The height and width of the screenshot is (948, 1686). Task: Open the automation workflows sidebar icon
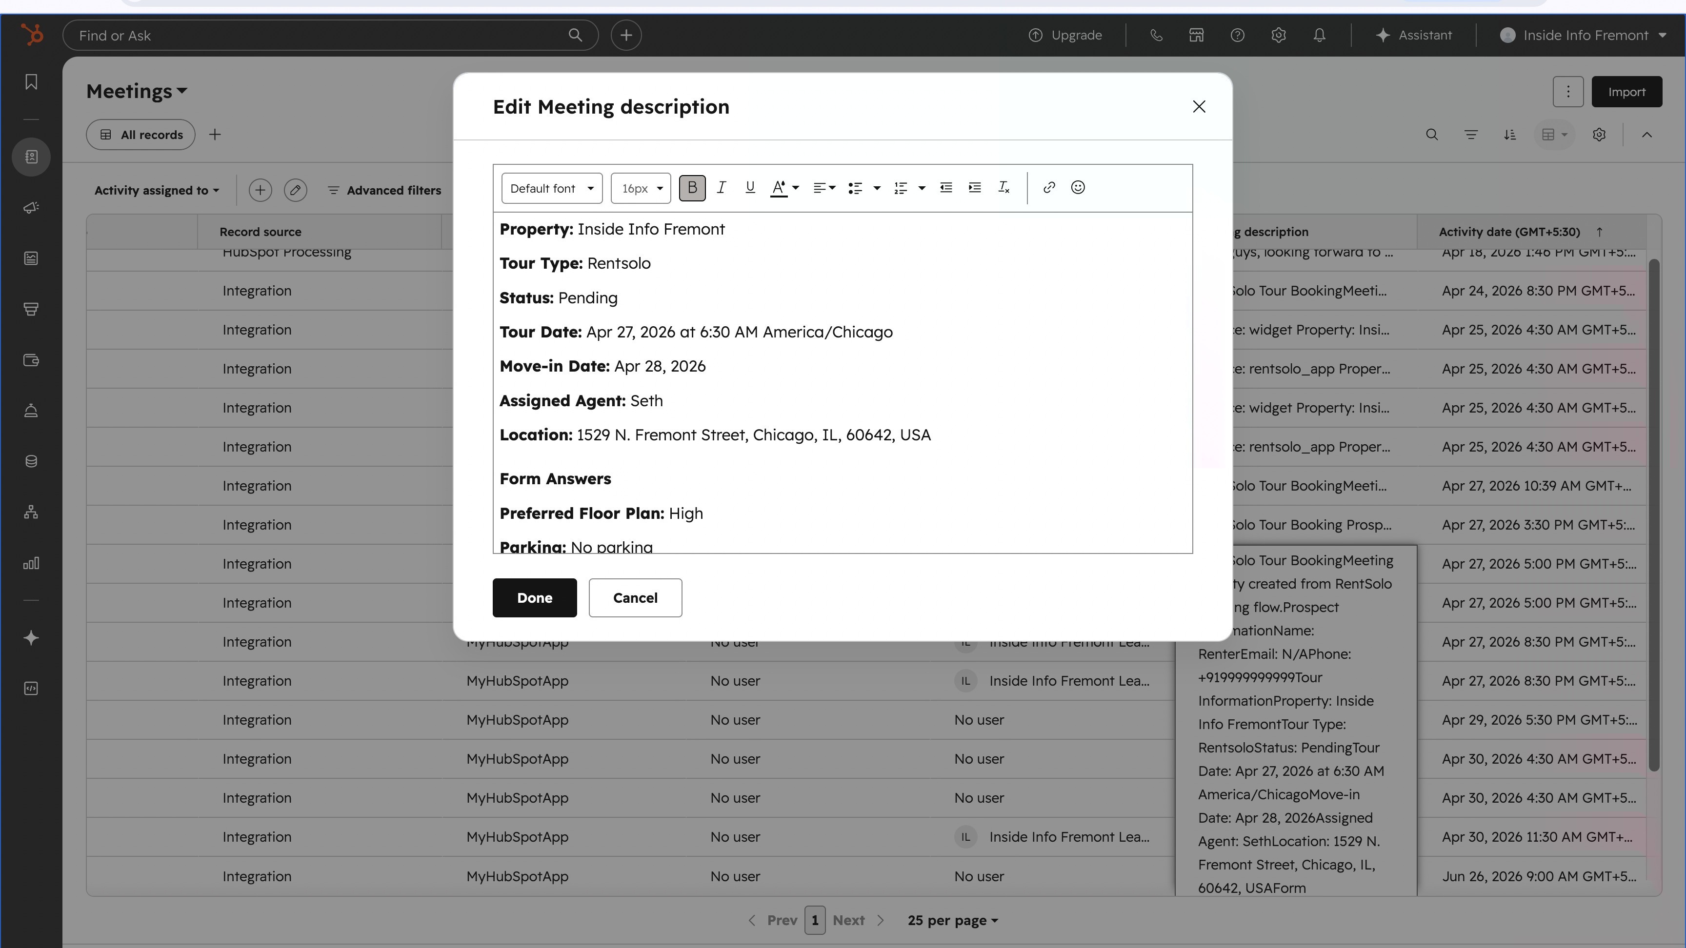[31, 512]
